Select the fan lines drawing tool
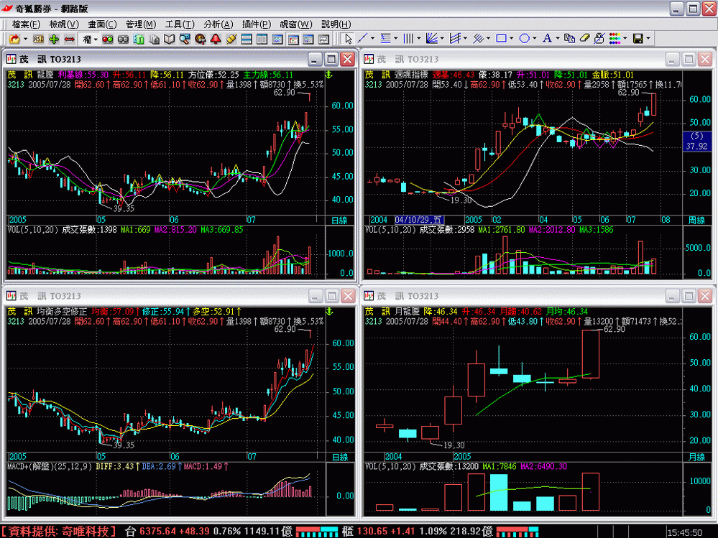Image resolution: width=718 pixels, height=538 pixels. (431, 39)
